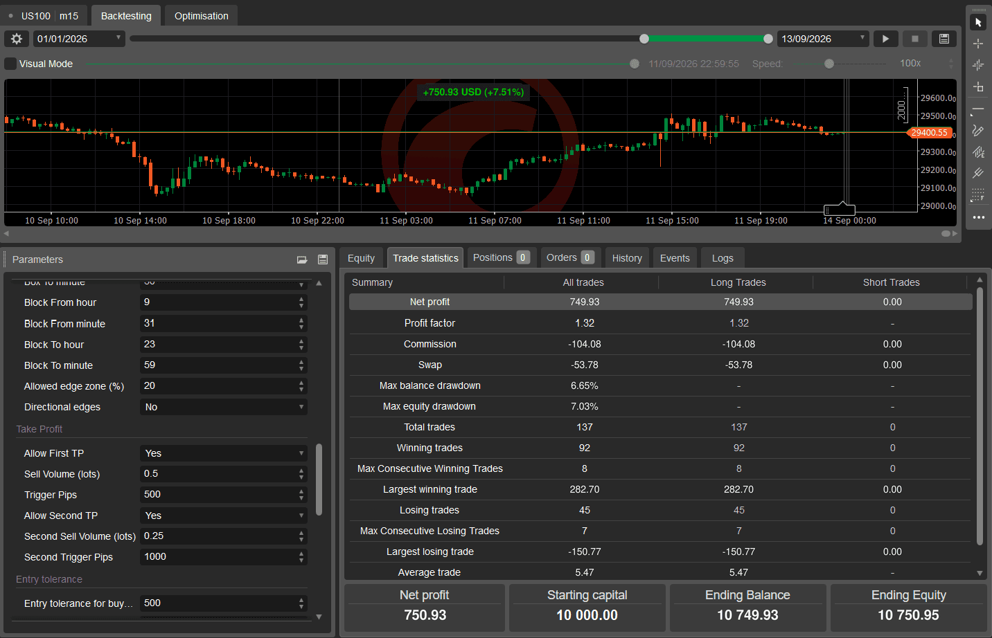Save backtest results with the disk icon
The image size is (992, 638).
[944, 39]
